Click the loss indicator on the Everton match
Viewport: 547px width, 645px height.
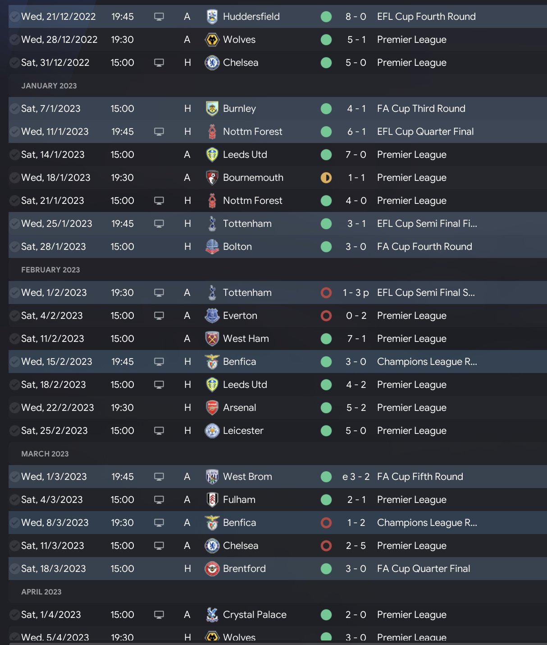(326, 316)
